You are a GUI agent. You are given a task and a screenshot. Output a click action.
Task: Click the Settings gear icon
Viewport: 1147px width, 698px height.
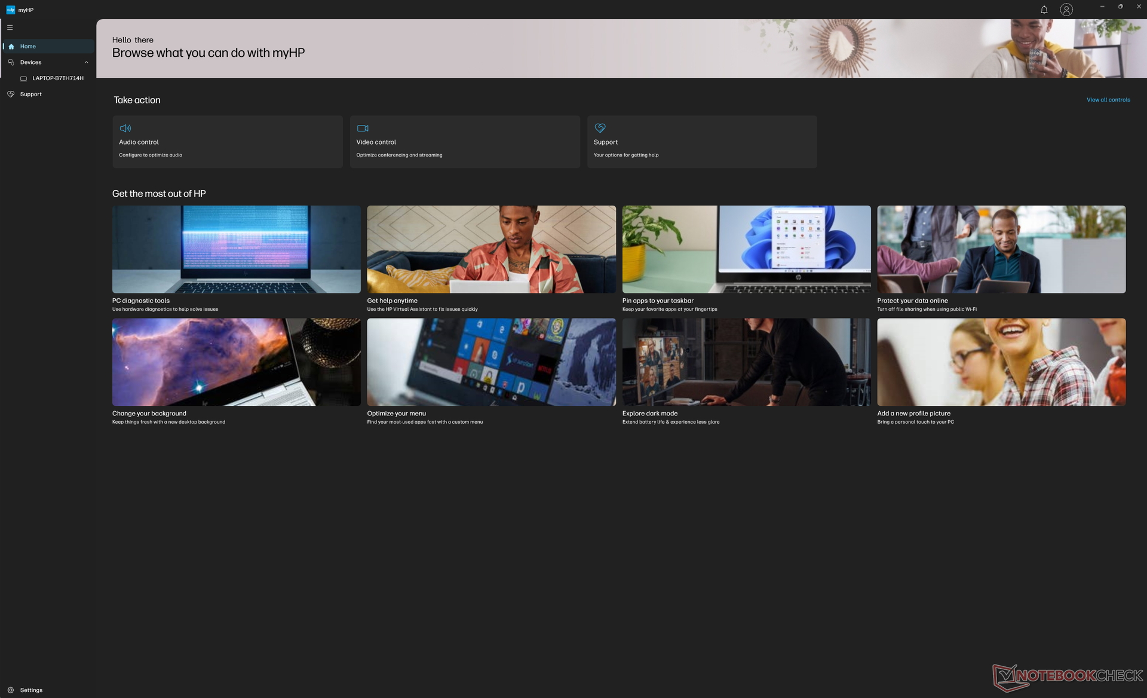pyautogui.click(x=11, y=690)
